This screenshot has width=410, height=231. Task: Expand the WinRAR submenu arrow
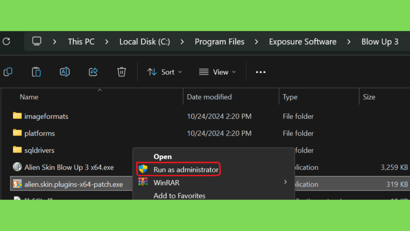[285, 182]
